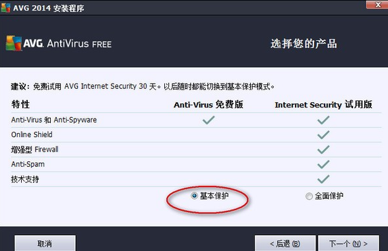388x251 pixels.
Task: Click the checkmark in 增强型 Firewall row
Action: [x=323, y=150]
